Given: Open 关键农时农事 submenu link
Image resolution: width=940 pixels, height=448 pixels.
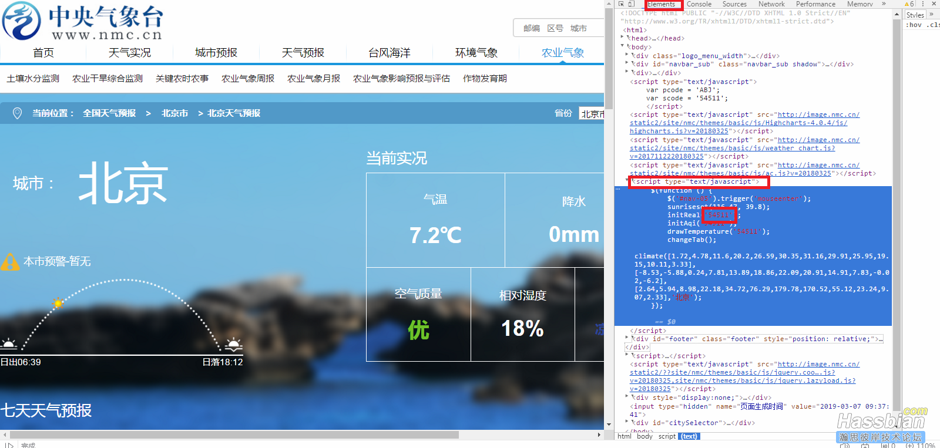Looking at the screenshot, I should (182, 79).
